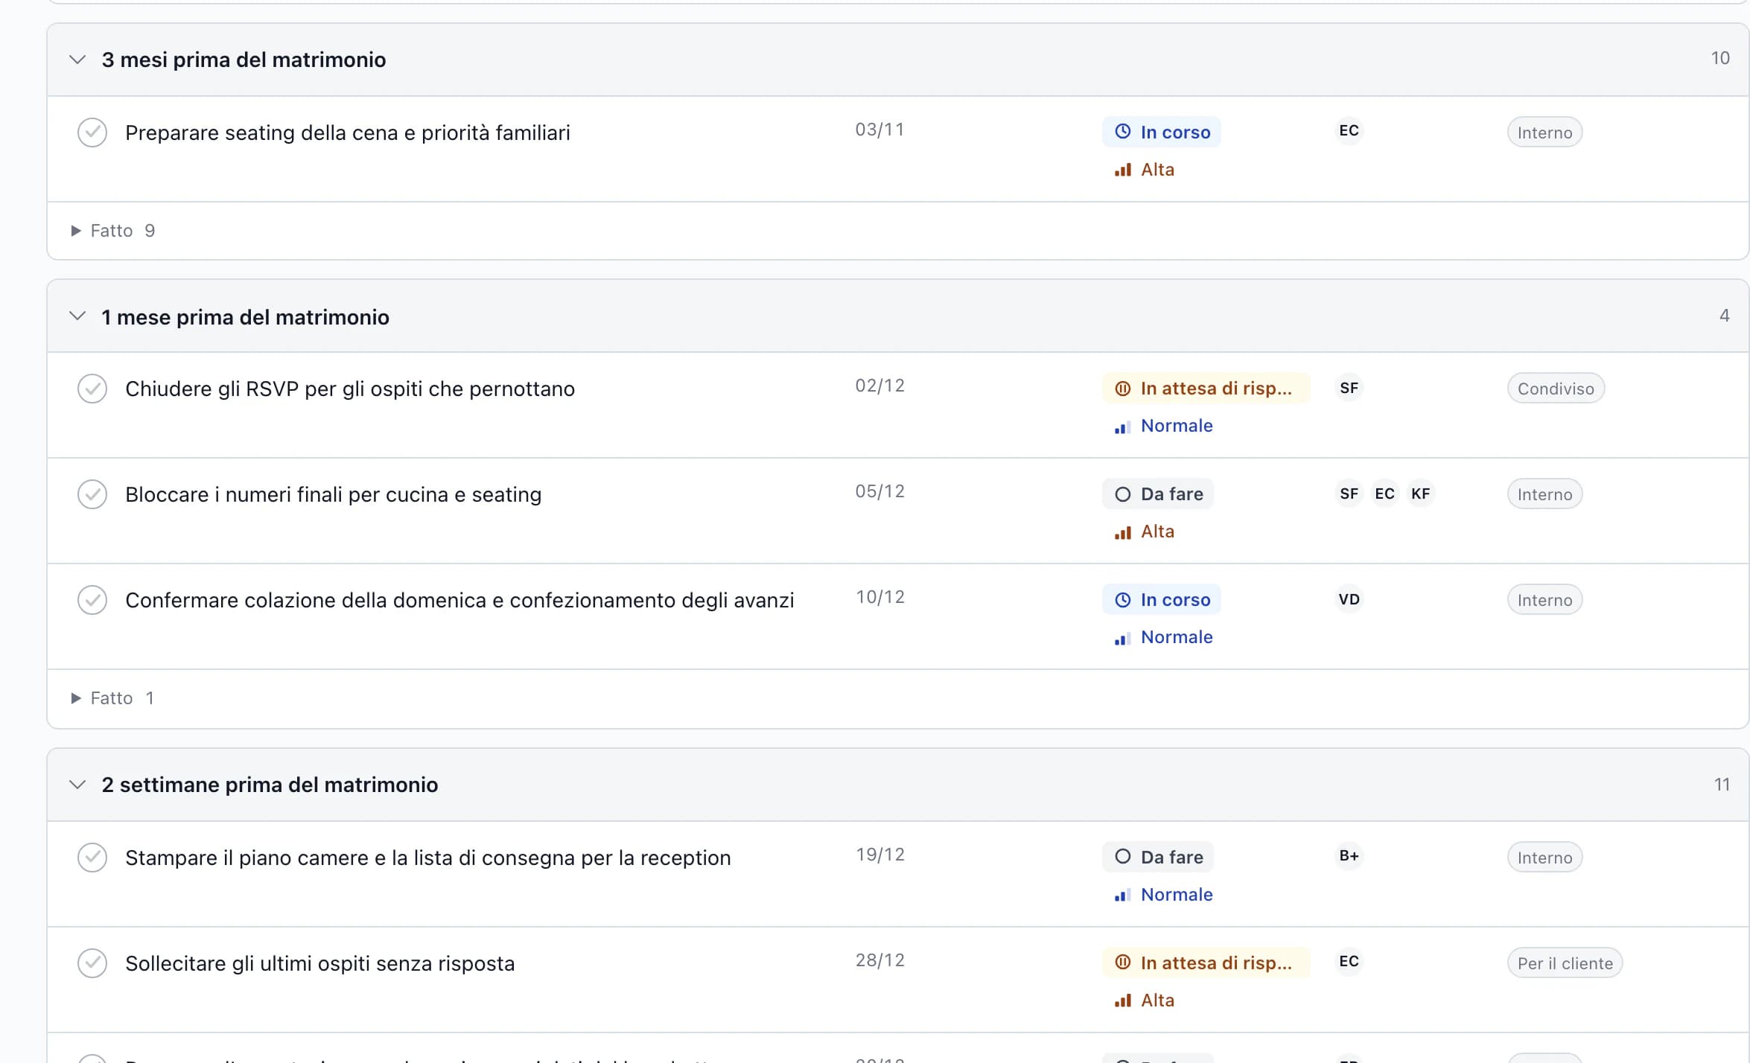Click the KF avatar on Bloccare numeri task
The image size is (1750, 1063).
tap(1420, 494)
